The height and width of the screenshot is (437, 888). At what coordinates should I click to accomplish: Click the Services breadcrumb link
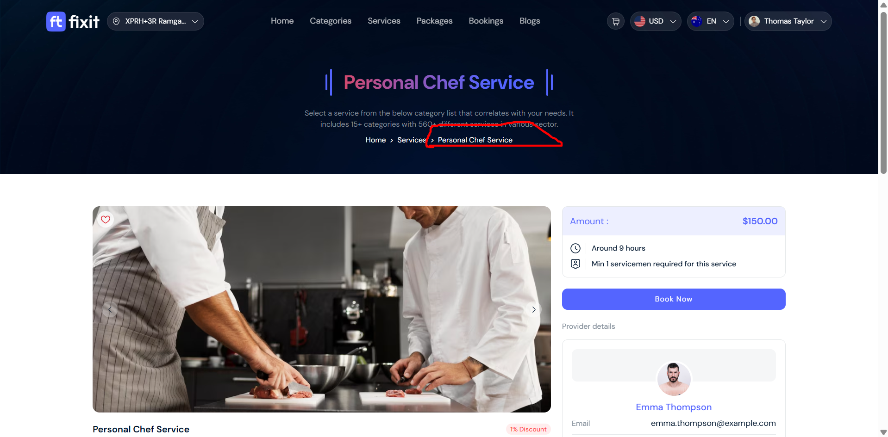point(411,140)
